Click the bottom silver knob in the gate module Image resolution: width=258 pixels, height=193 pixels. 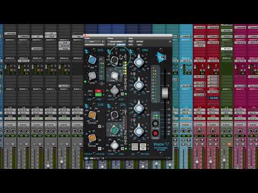point(114,90)
